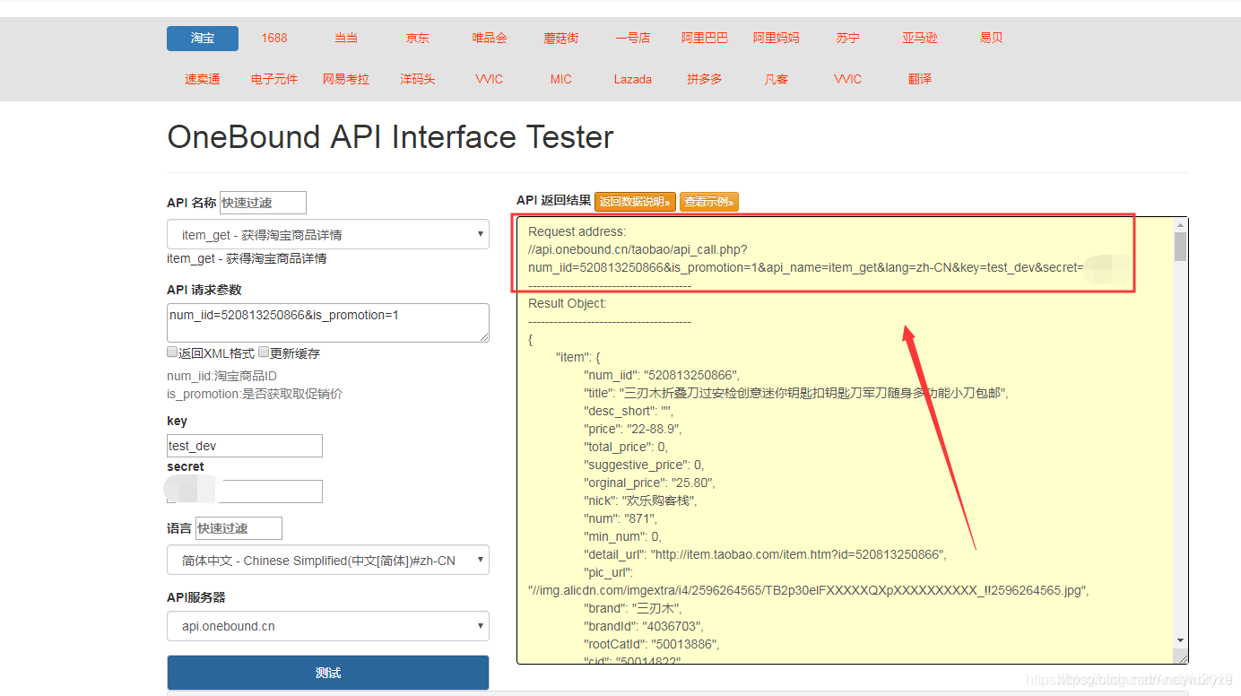The height and width of the screenshot is (696, 1241).
Task: Click the request address URL text
Action: click(x=806, y=258)
